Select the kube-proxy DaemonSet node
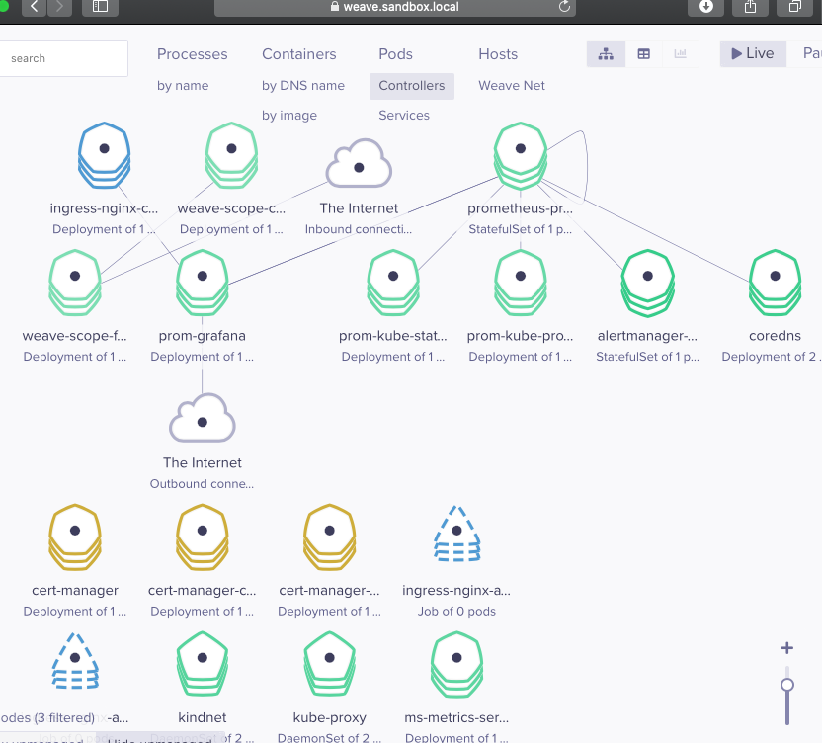 click(330, 664)
